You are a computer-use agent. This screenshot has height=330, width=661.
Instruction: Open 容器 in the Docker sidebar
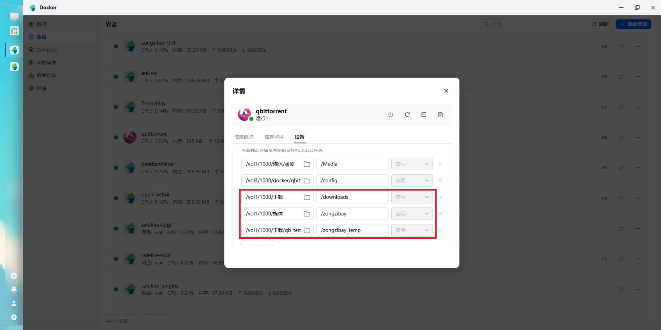pyautogui.click(x=61, y=37)
